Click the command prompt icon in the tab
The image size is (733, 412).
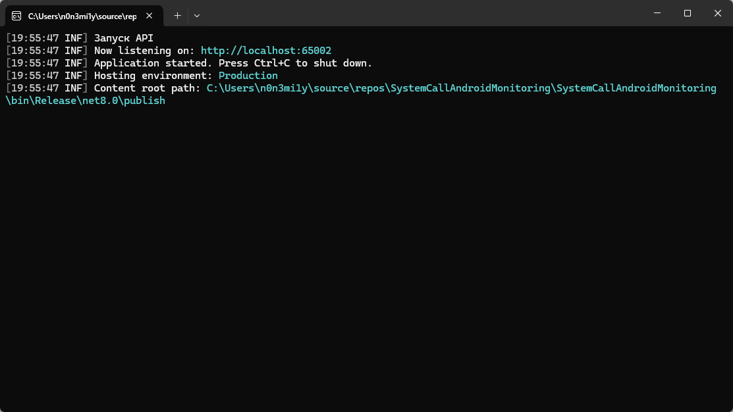point(16,16)
